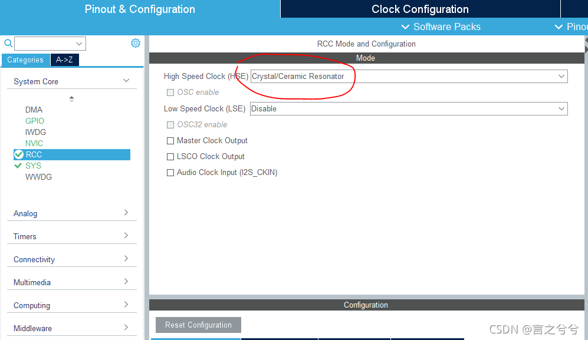
Task: Enable LSCO Clock Output checkbox
Action: click(x=170, y=157)
